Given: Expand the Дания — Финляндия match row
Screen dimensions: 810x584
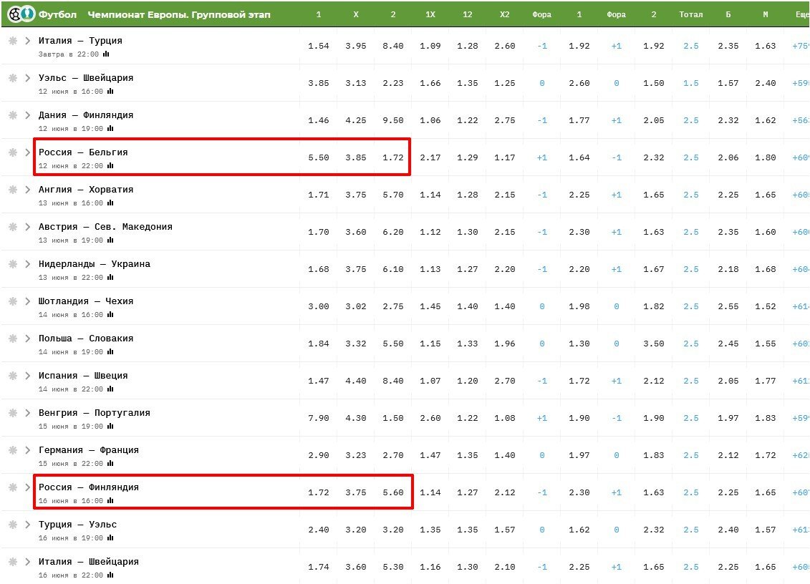Looking at the screenshot, I should (28, 115).
